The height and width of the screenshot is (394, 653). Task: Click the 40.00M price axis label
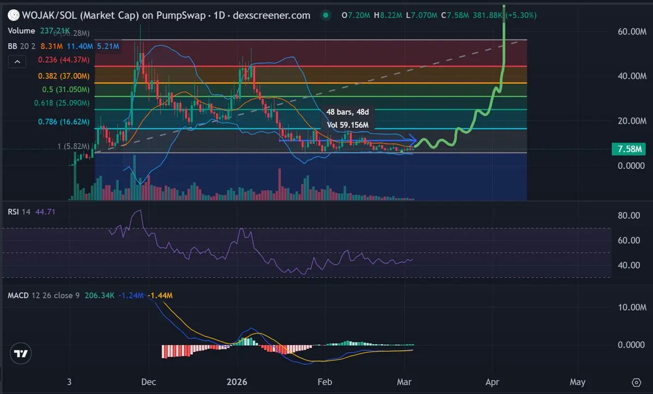coord(631,76)
